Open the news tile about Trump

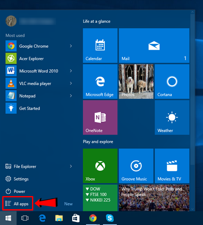(x=154, y=198)
